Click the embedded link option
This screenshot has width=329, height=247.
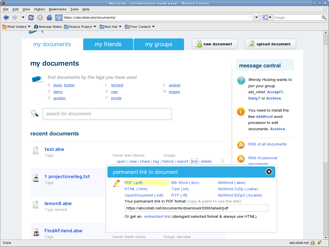tap(157, 216)
